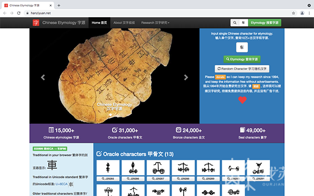This screenshot has height=196, width=314.
Task: Click the J29288 search button
Action: [x=183, y=179]
